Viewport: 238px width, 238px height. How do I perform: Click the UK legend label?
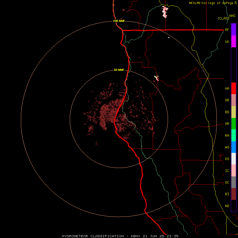click(x=227, y=42)
